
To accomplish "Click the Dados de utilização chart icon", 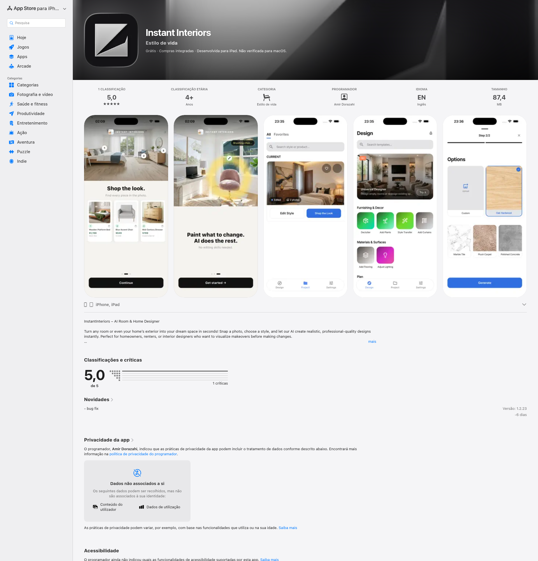I will pos(142,507).
